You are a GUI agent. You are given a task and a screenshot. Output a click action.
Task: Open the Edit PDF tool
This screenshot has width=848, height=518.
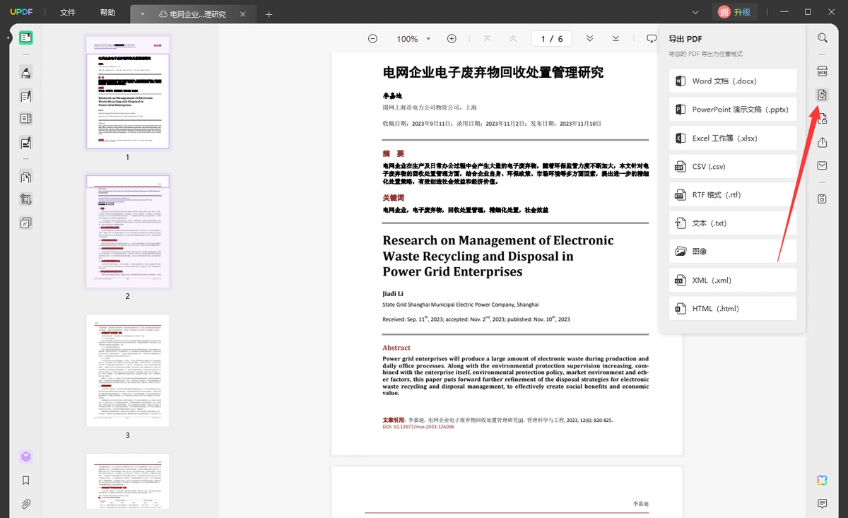click(25, 96)
